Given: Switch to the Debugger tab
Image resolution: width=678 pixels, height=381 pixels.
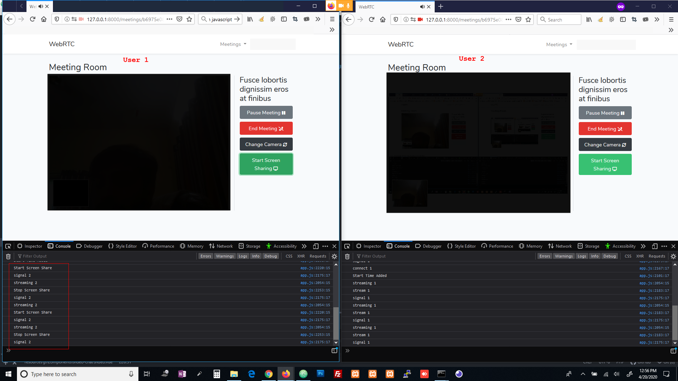Looking at the screenshot, I should [x=89, y=246].
